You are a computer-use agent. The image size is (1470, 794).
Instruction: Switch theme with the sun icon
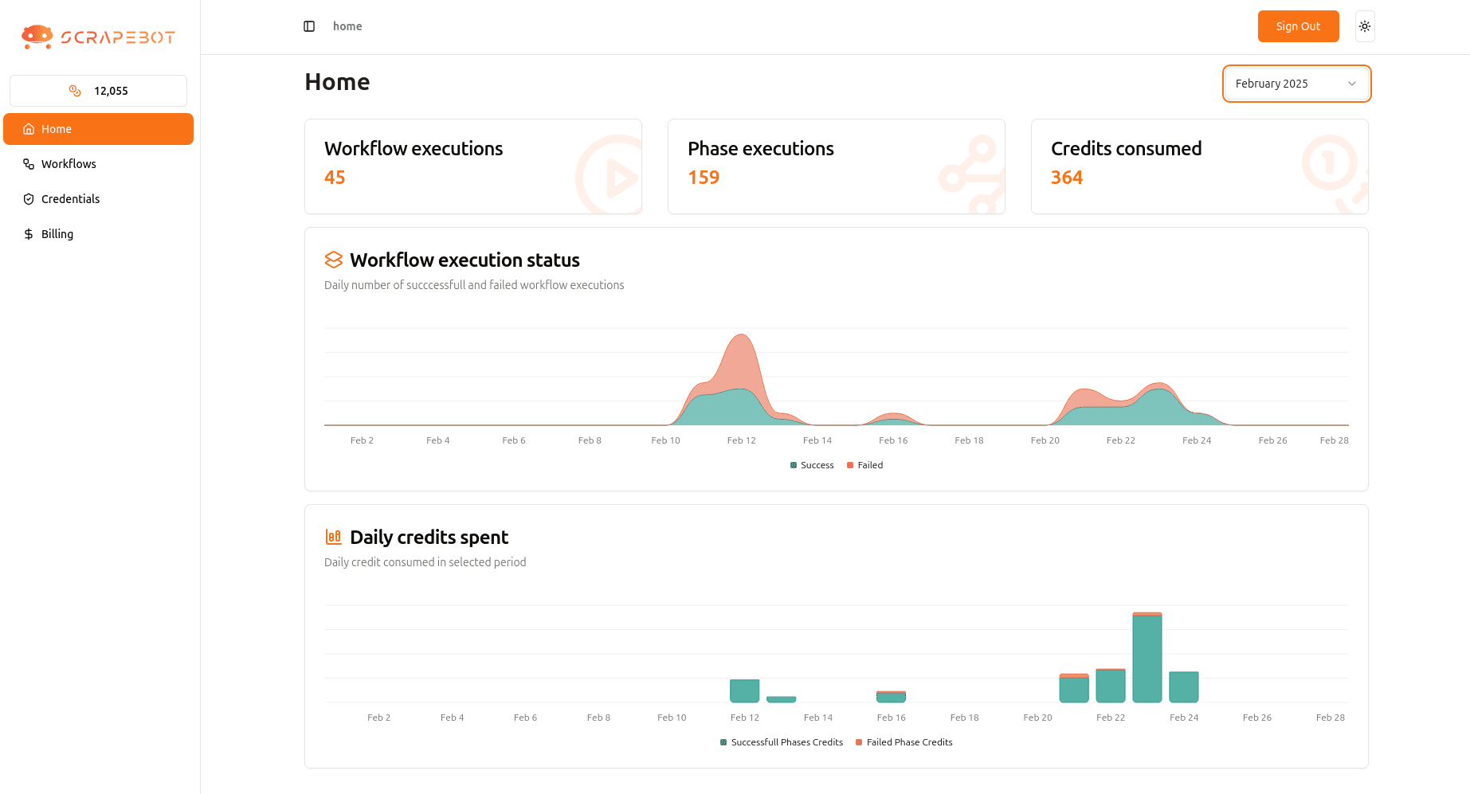[x=1365, y=26]
